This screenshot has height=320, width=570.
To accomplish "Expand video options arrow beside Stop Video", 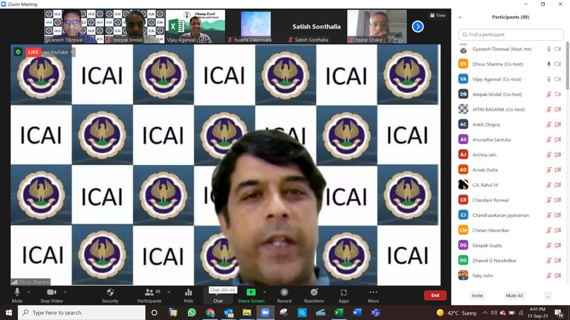I will tap(65, 292).
